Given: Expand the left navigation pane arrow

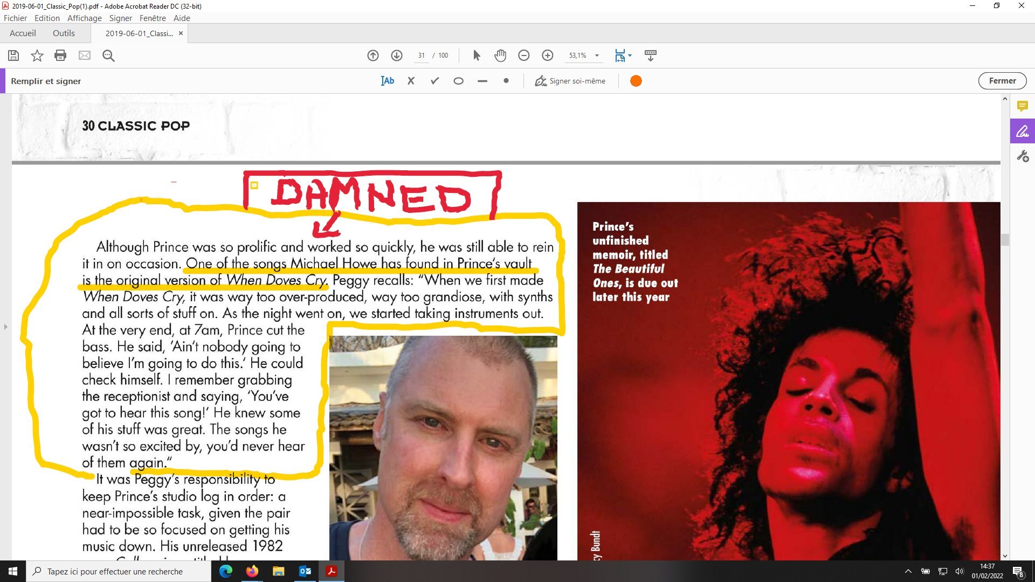Looking at the screenshot, I should pyautogui.click(x=5, y=327).
